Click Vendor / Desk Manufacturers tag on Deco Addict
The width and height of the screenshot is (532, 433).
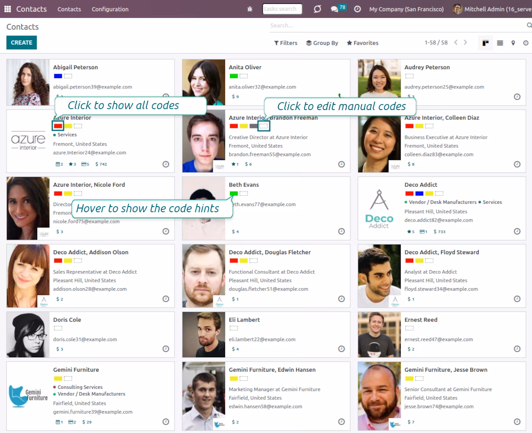(x=443, y=202)
